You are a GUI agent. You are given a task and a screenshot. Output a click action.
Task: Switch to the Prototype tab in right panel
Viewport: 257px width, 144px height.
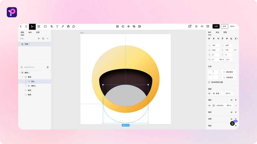pos(225,33)
